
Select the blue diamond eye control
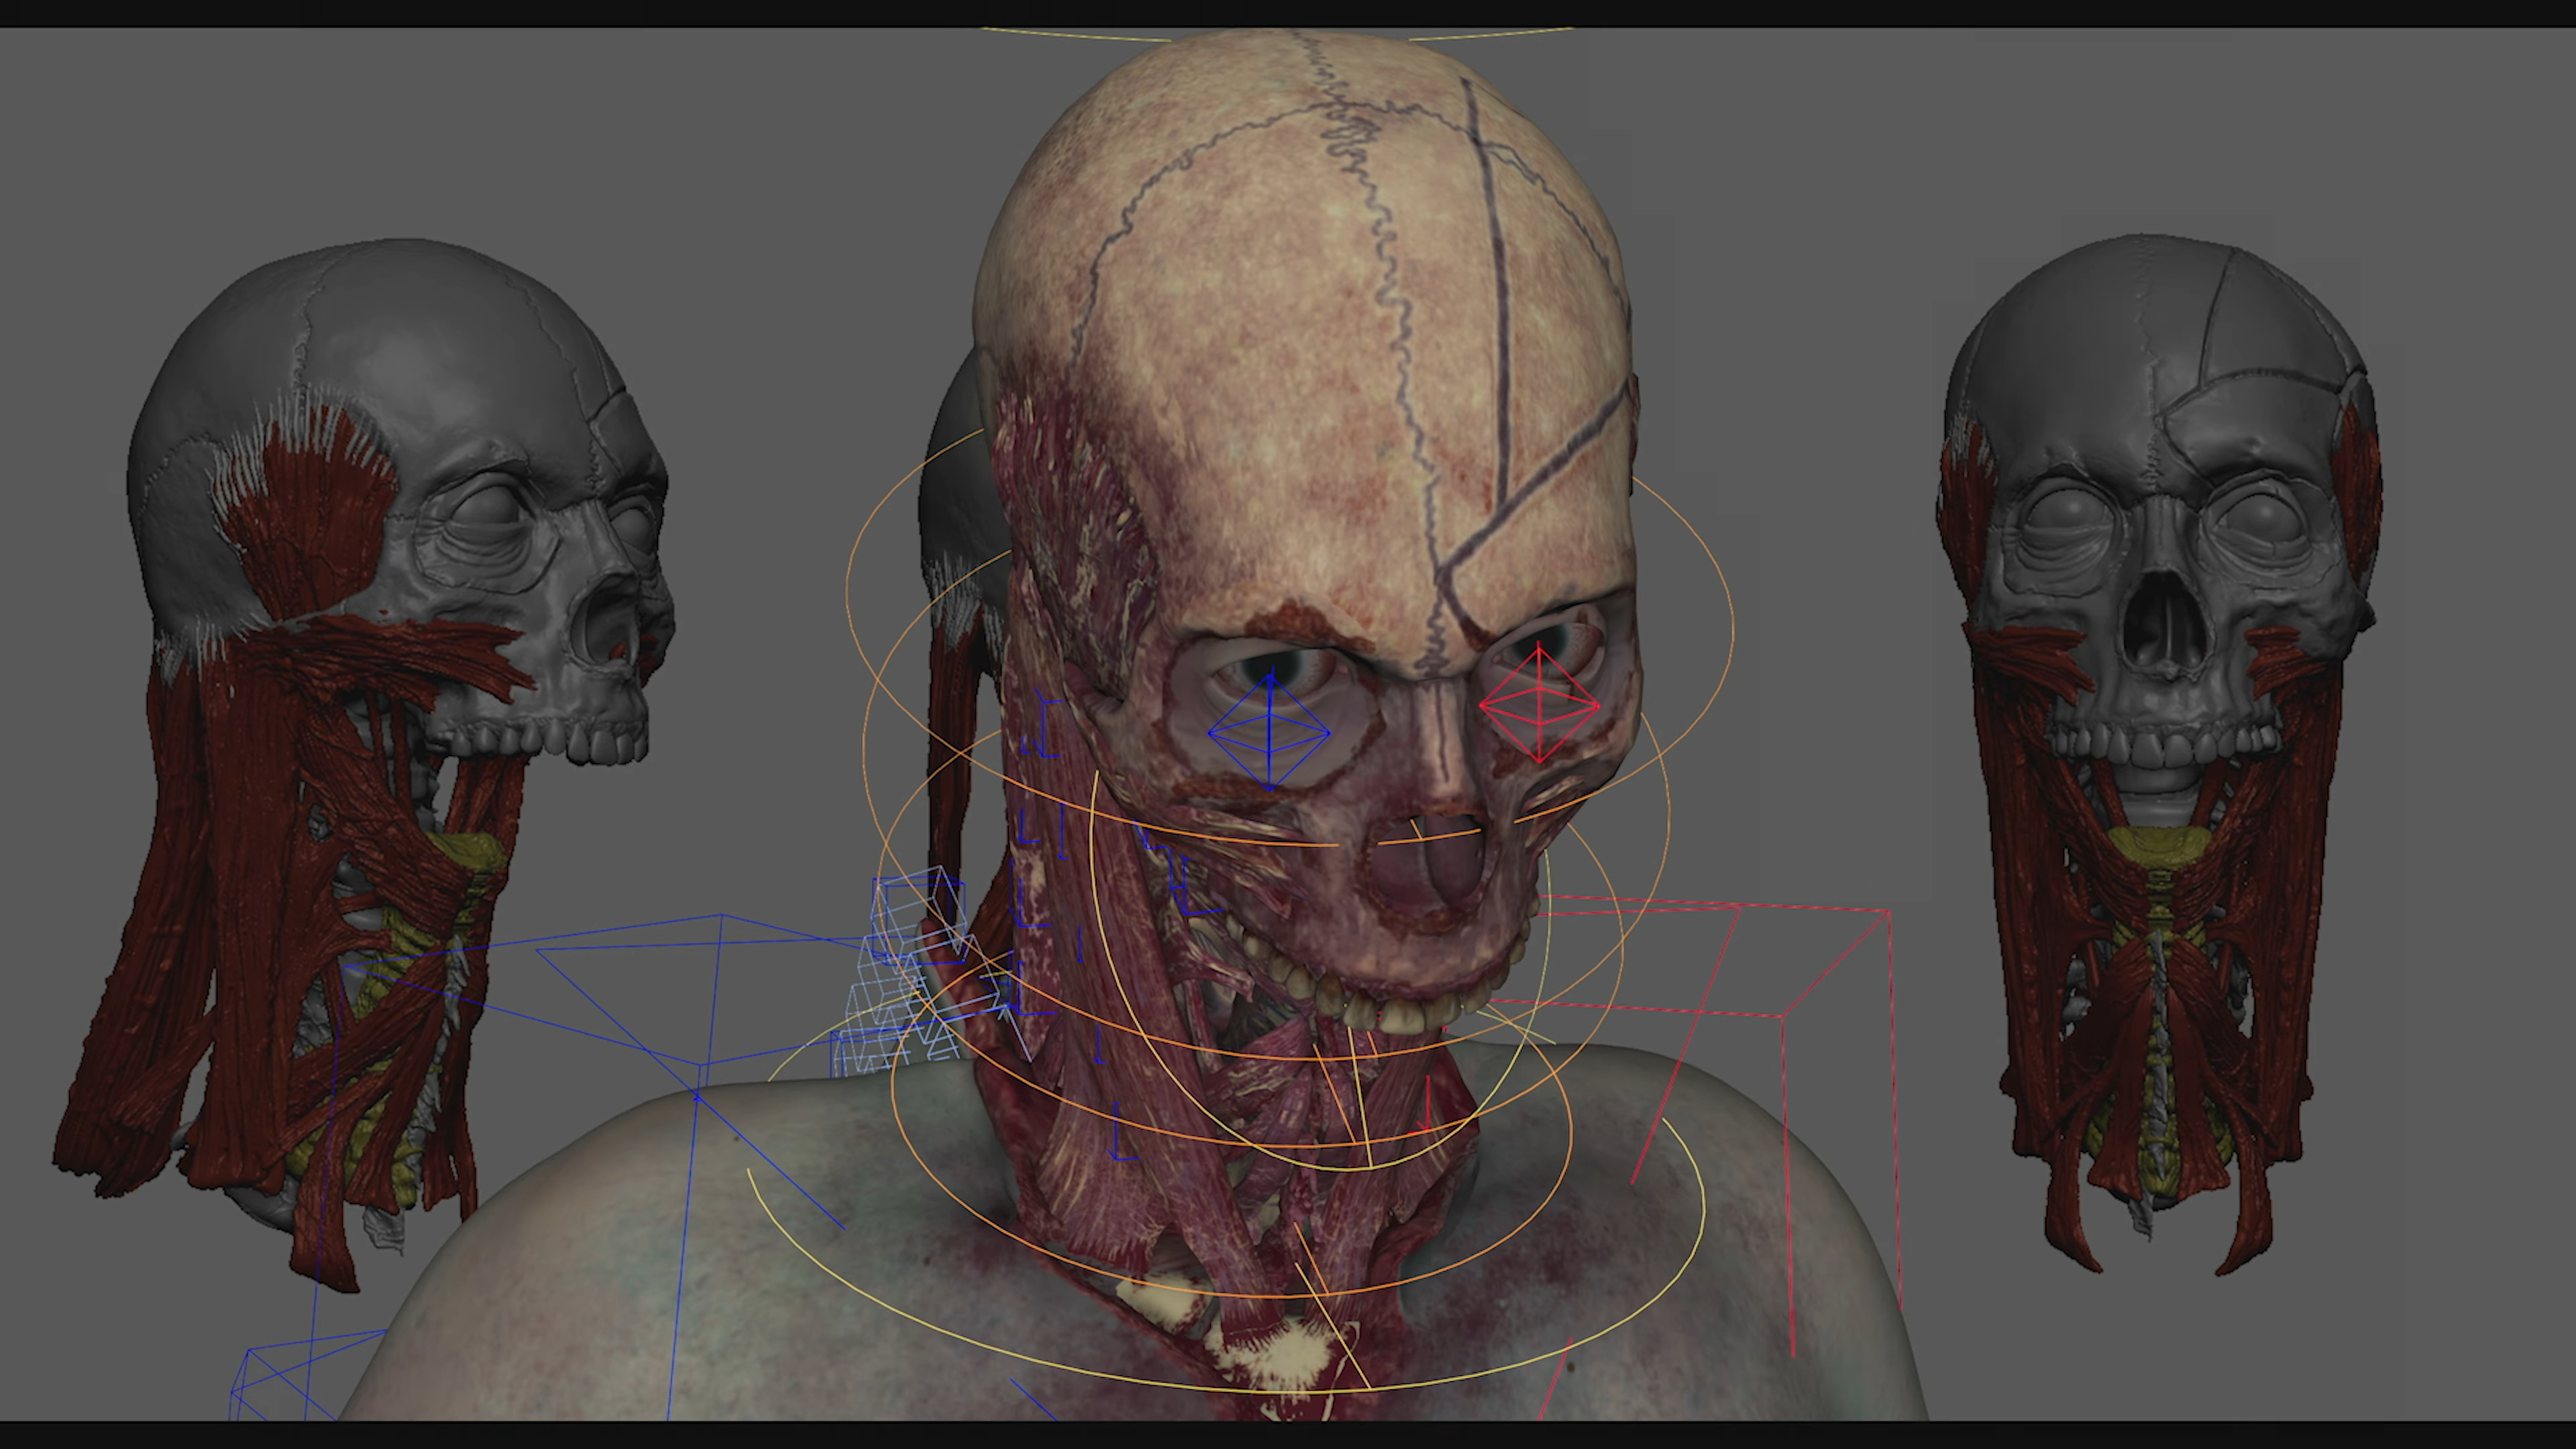1269,733
